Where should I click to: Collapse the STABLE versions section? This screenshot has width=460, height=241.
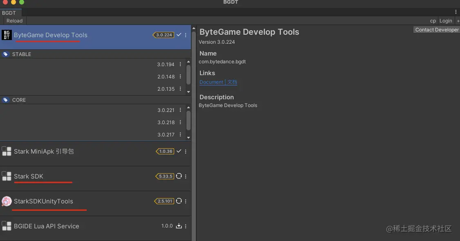click(95, 54)
